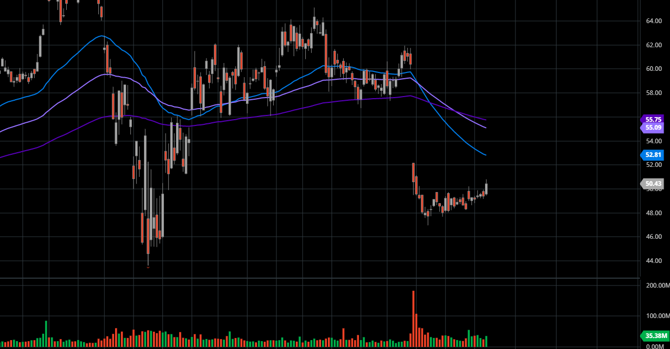Click the dark purple 55.75 moving average tag
The image size is (670, 349).
(x=652, y=119)
